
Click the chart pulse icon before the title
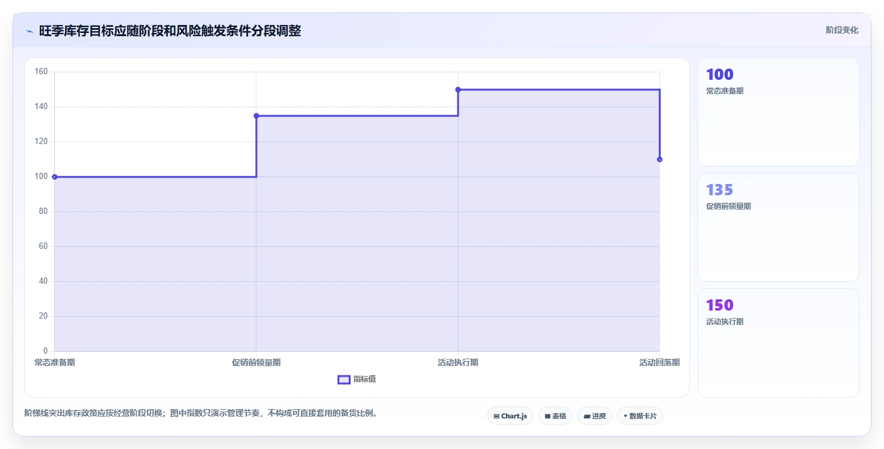[x=29, y=31]
